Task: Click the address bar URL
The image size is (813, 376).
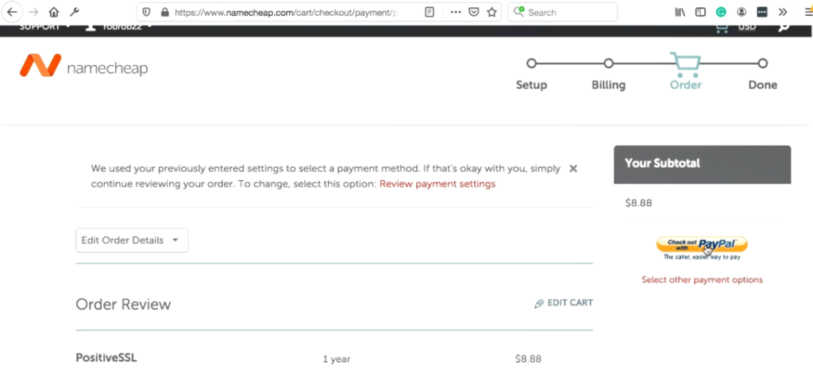Action: click(285, 13)
